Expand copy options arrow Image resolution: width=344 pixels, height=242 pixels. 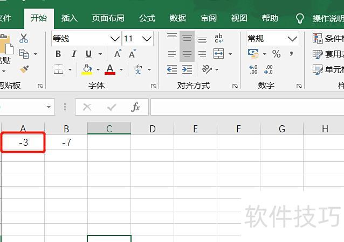pyautogui.click(x=36, y=54)
